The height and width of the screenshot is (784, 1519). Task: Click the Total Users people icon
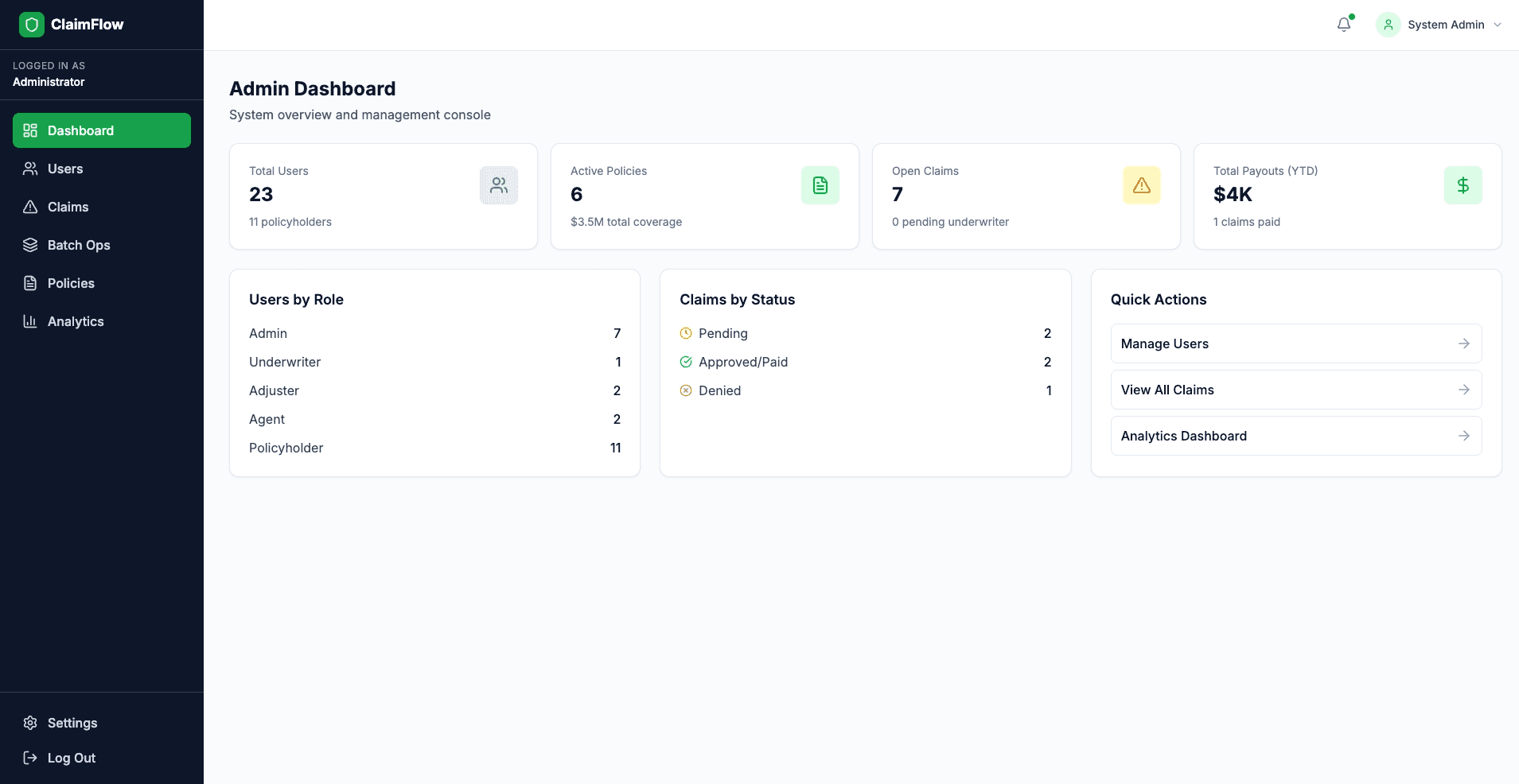point(499,185)
